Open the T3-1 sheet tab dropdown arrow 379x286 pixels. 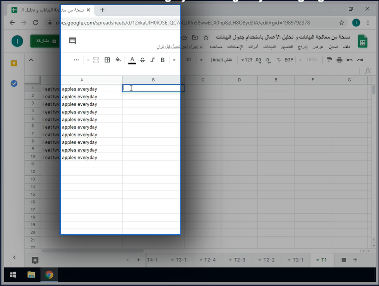172,260
